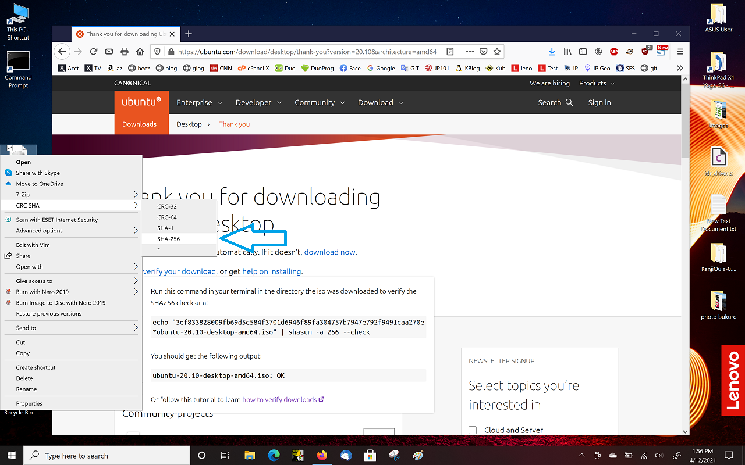Expand the 7-Zip submenu
The image size is (745, 465).
tap(72, 195)
